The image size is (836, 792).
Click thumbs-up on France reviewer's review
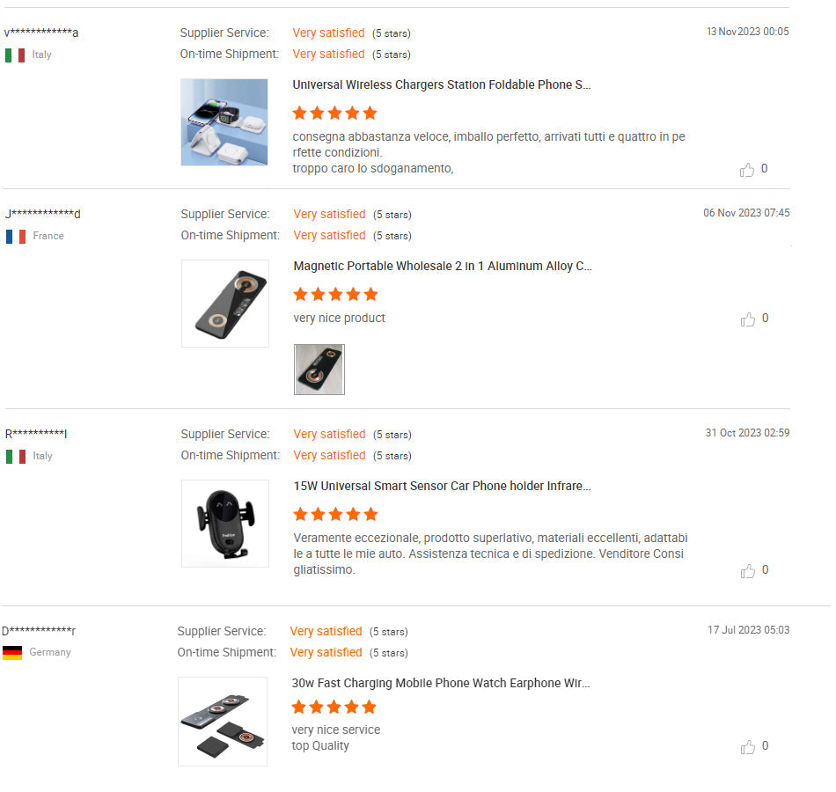(748, 319)
